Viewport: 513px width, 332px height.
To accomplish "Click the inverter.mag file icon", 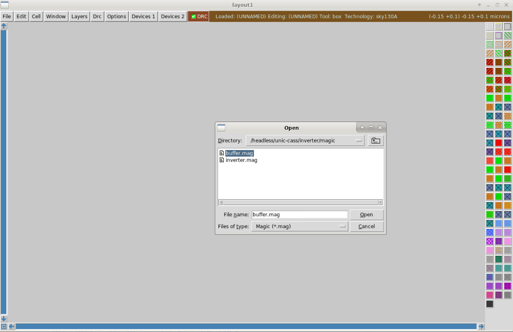I will pyautogui.click(x=221, y=160).
